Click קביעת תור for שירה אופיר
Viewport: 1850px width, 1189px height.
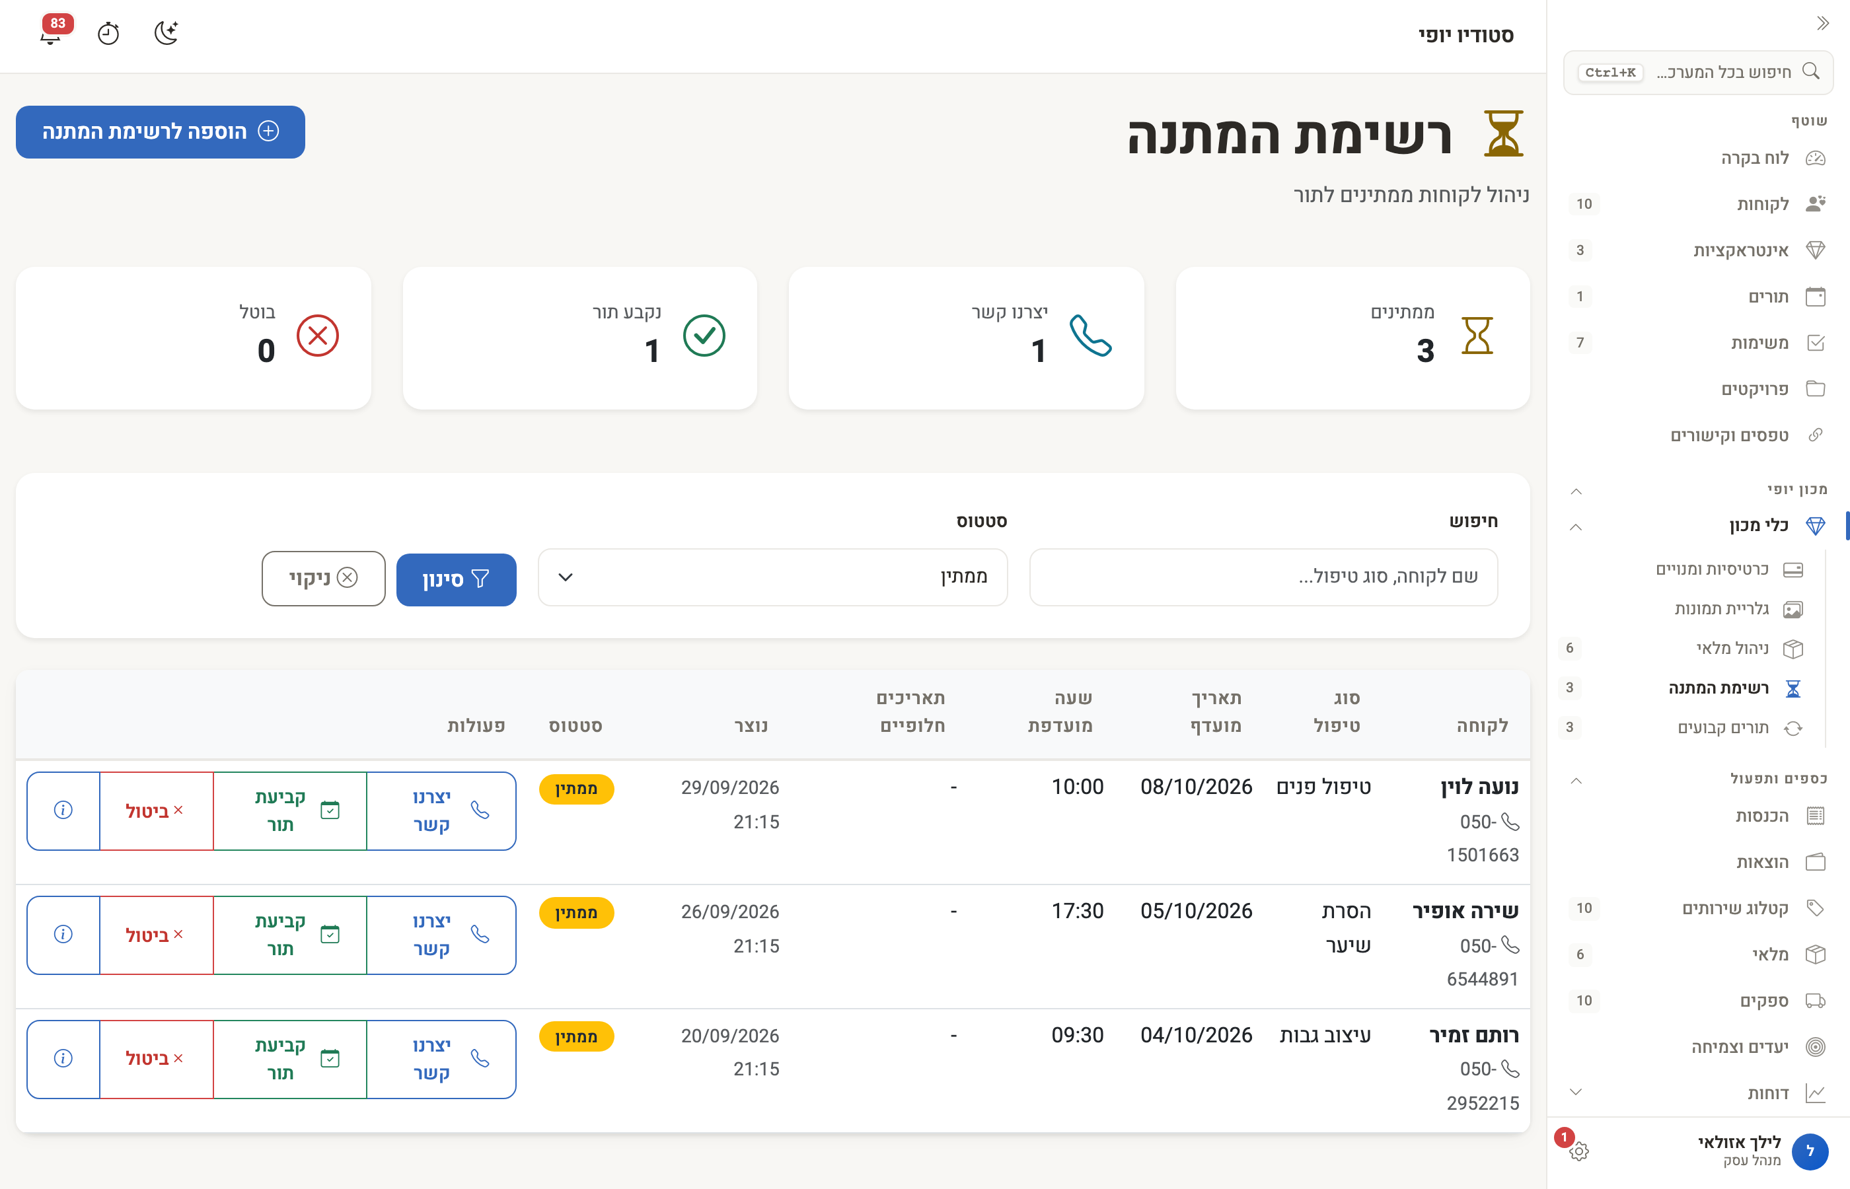point(289,934)
